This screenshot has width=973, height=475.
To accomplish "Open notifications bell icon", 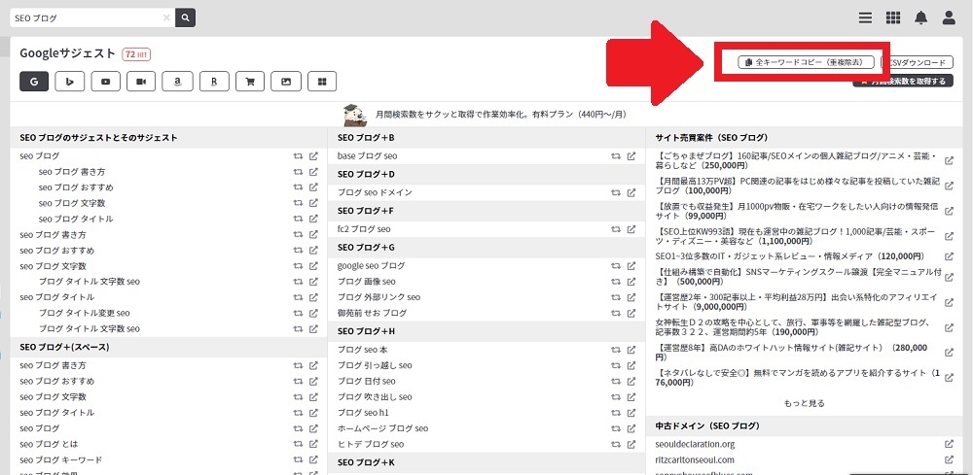I will [x=920, y=17].
